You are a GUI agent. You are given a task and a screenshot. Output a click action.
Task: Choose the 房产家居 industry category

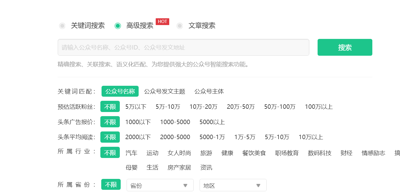click(x=179, y=168)
